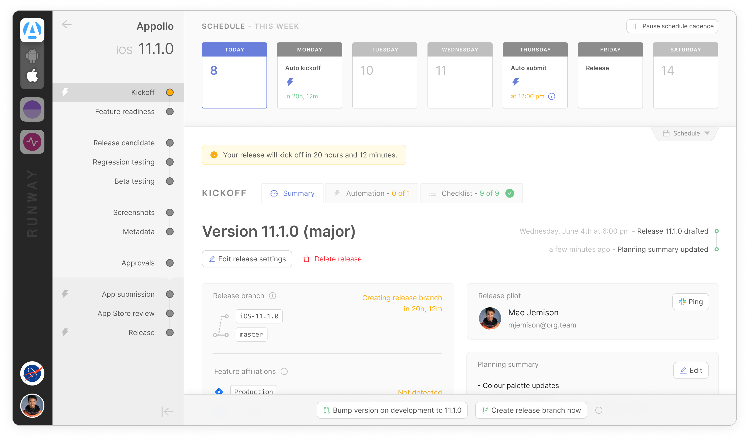Open the Automation tab
Screen dimensions: 749x440
(x=372, y=194)
